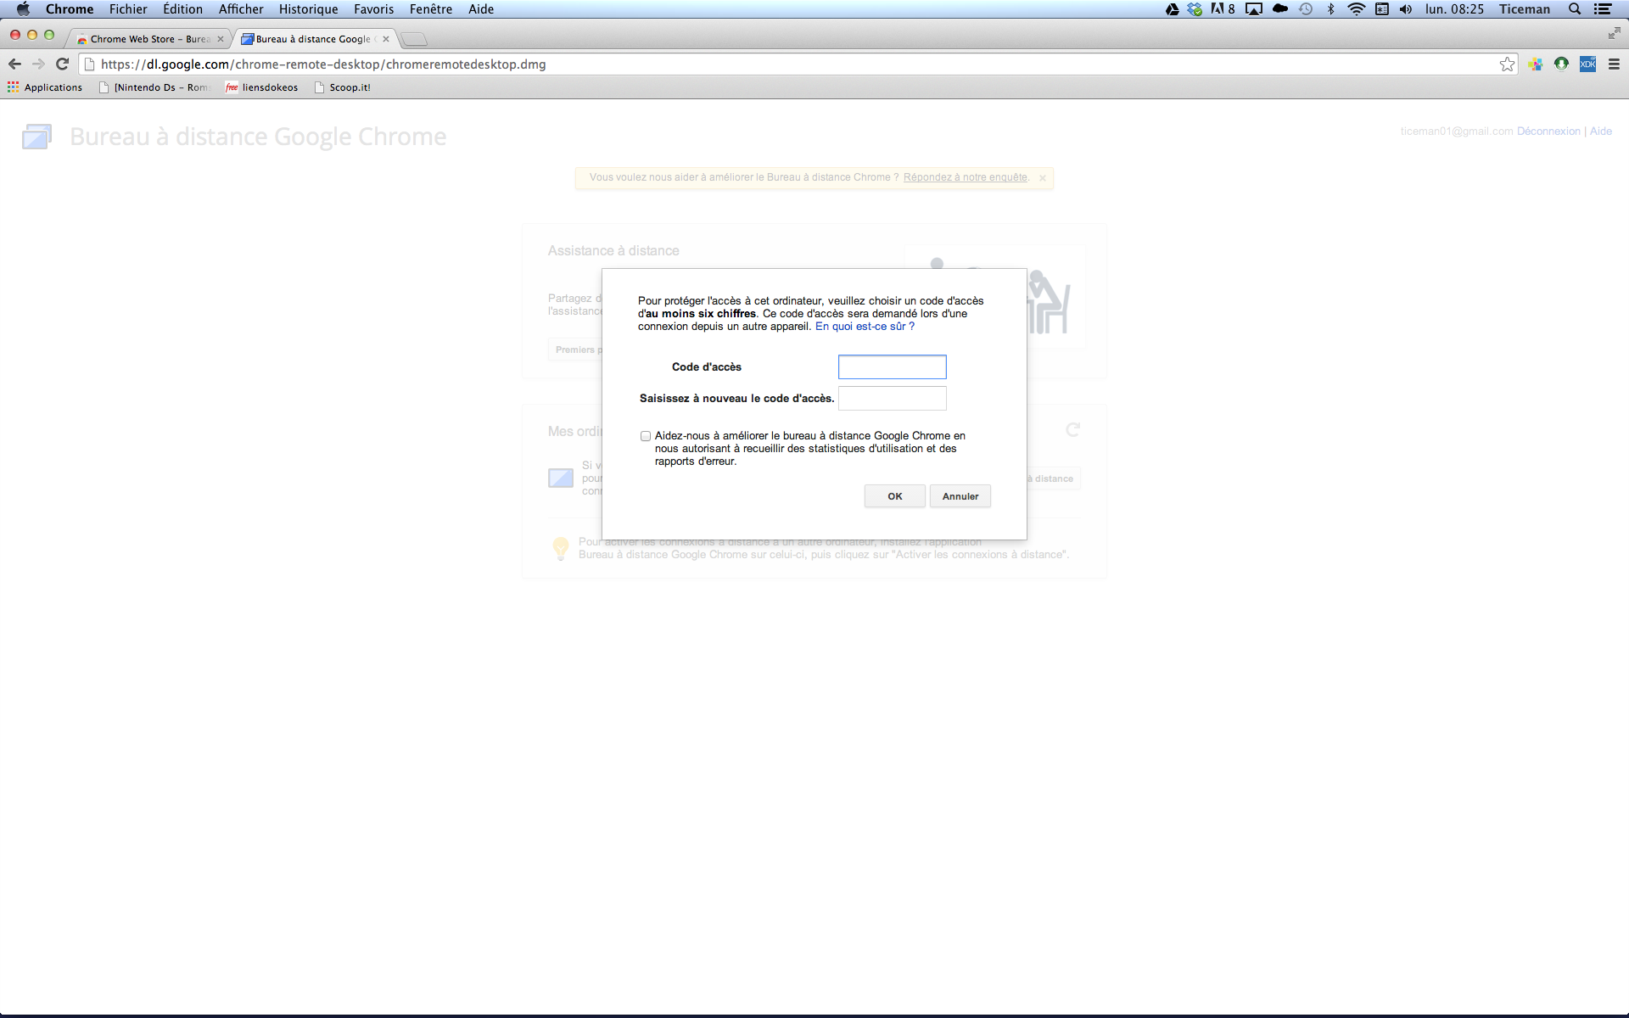Open the Historique menu
Screen dimensions: 1629x1018
click(x=309, y=9)
